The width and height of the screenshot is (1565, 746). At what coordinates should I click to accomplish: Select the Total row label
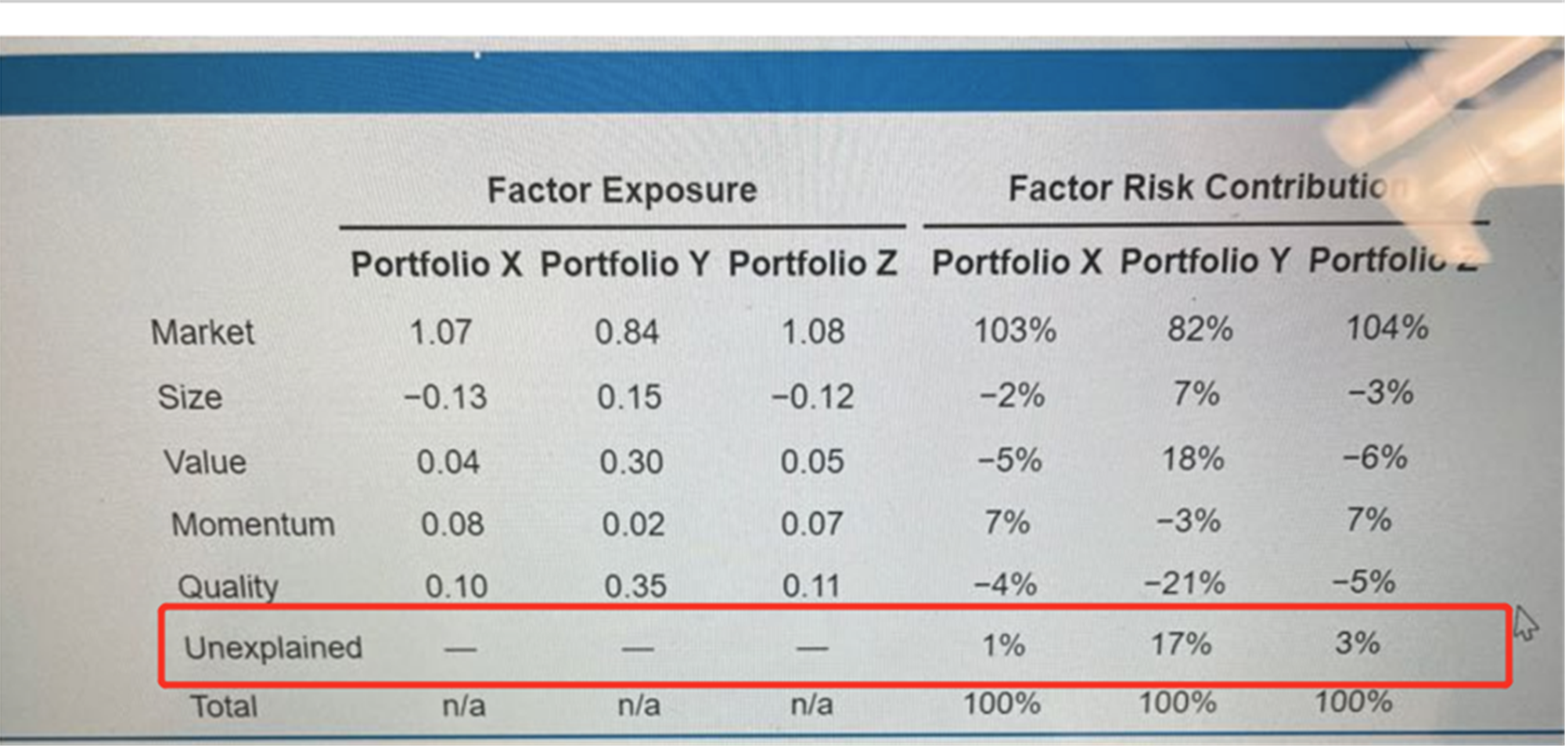pos(224,707)
